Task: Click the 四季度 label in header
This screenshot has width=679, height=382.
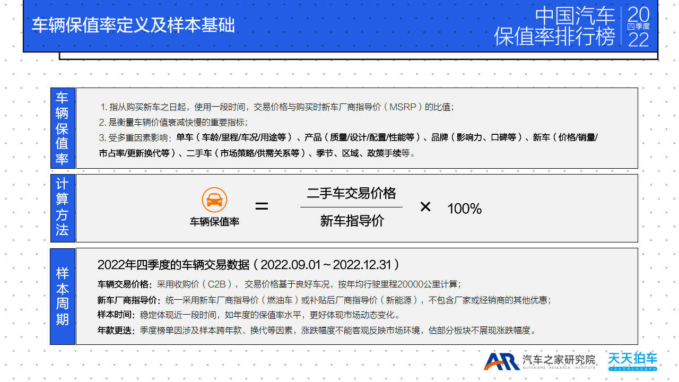Action: tap(638, 26)
